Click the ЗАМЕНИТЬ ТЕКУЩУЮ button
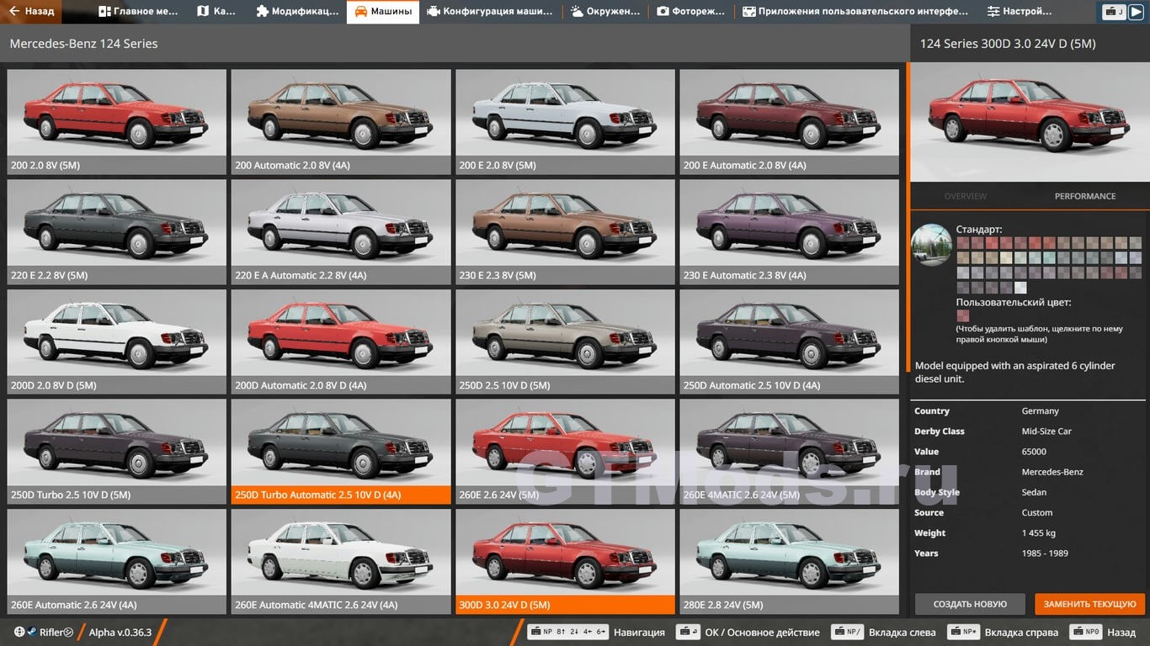 [1089, 604]
